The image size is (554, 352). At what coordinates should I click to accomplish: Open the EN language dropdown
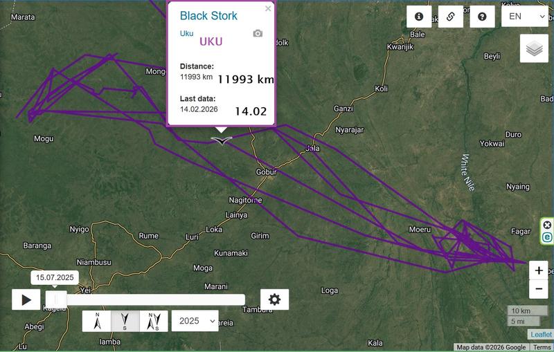[x=525, y=16]
